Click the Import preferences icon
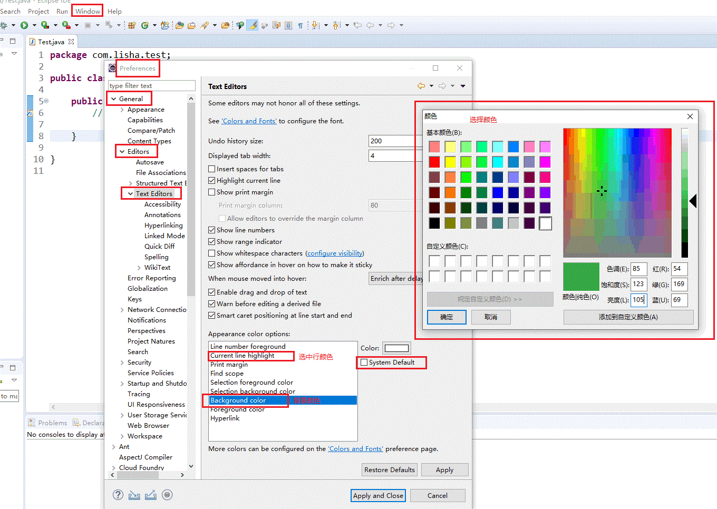The height and width of the screenshot is (509, 717). coord(134,495)
